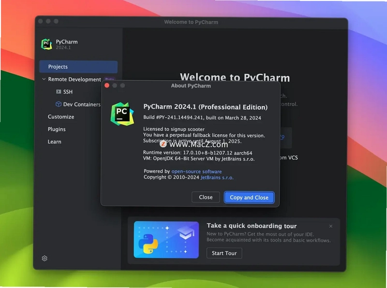Click the 'VM: OpenJDK 64-Bit Server VM' line
This screenshot has width=387, height=288.
[x=199, y=159]
